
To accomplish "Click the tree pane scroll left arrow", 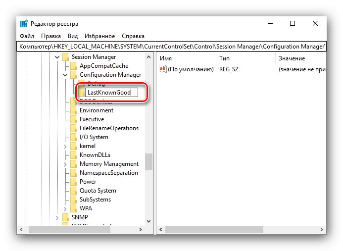I will pyautogui.click(x=21, y=230).
